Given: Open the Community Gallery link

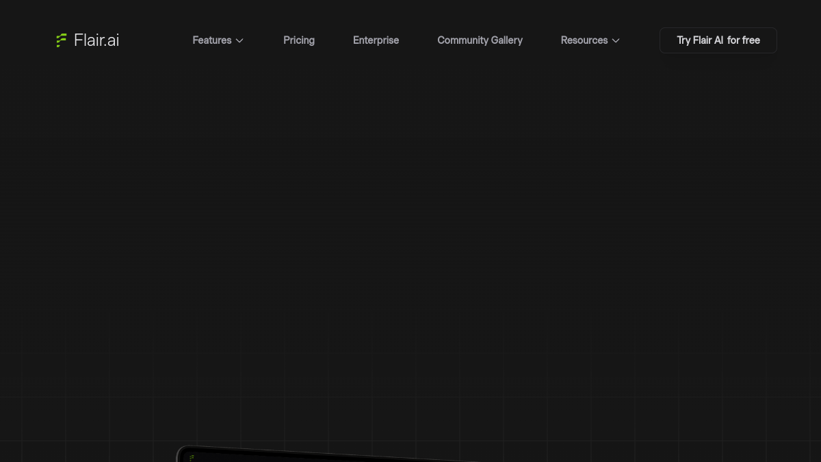Looking at the screenshot, I should point(480,40).
